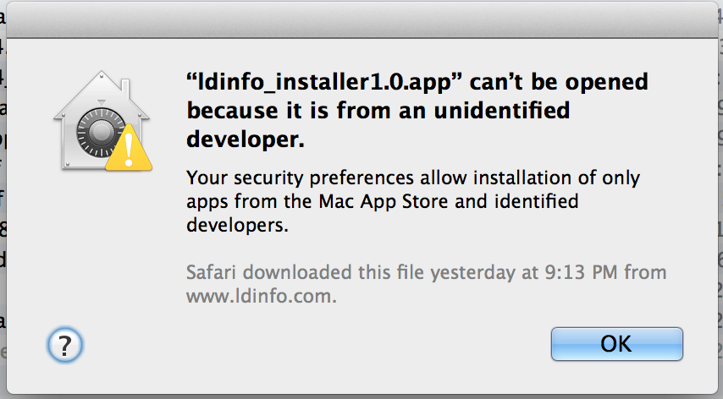Click empty dialog area between help and OK
Image resolution: width=723 pixels, height=399 pixels.
pyautogui.click(x=313, y=345)
